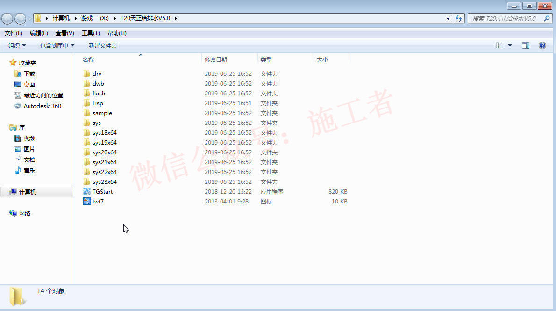
Task: Open the help button
Action: [542, 45]
